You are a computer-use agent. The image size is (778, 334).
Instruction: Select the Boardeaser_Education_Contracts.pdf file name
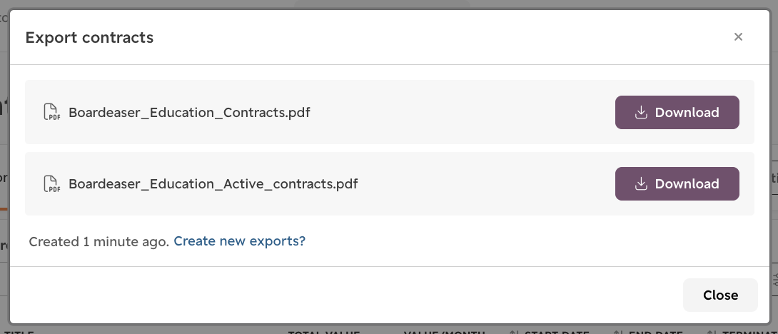pyautogui.click(x=189, y=113)
